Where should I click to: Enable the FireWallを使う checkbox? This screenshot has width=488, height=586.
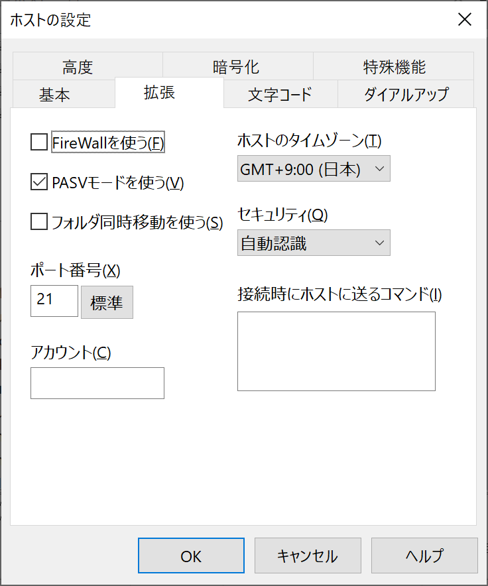click(39, 143)
